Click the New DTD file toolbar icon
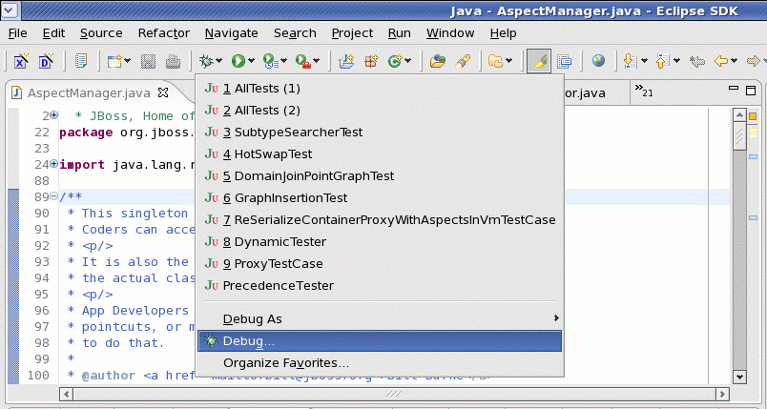The width and height of the screenshot is (767, 409). pyautogui.click(x=46, y=62)
